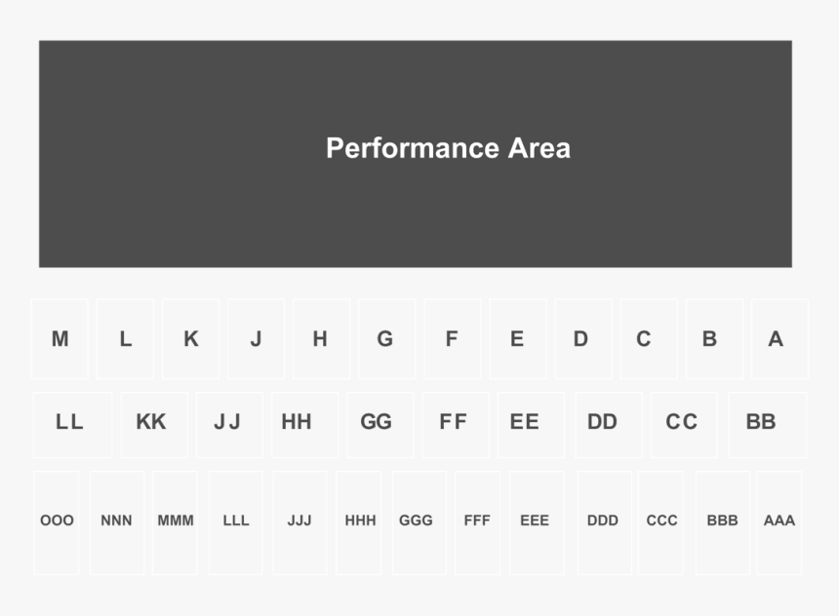Click seating section A
Screen dimensions: 839x616
pos(777,339)
